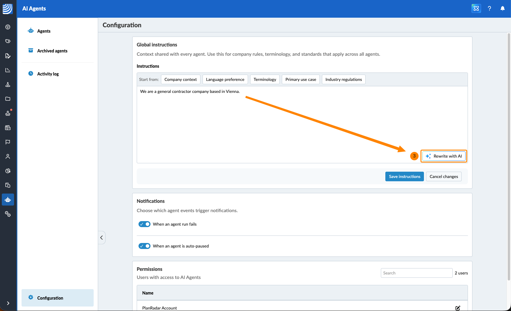Insert the Company context template
The width and height of the screenshot is (511, 311).
(181, 79)
